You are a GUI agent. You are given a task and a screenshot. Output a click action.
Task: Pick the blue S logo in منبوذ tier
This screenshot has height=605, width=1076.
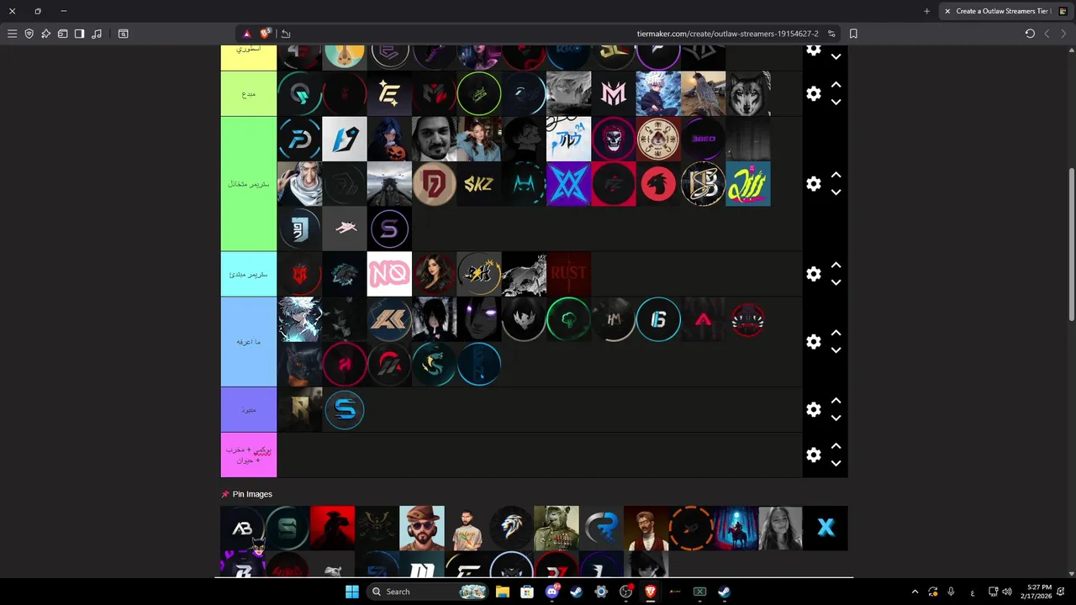pos(345,409)
